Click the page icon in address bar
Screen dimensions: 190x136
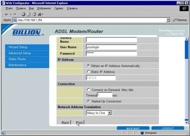pos(15,20)
